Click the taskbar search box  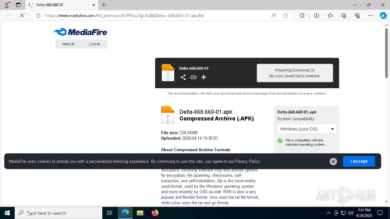click(58, 213)
